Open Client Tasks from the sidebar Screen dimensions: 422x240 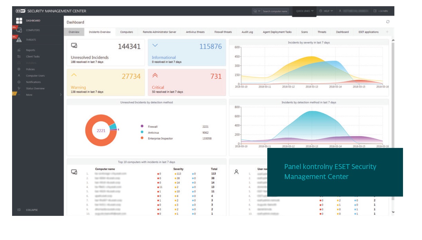[33, 57]
